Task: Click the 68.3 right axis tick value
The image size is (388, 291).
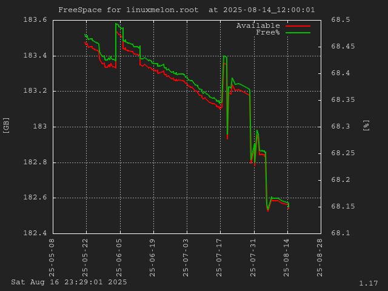Action: coord(340,127)
